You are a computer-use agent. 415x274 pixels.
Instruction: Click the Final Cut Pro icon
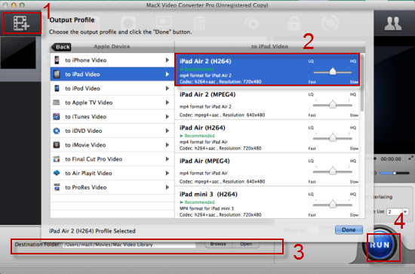point(57,159)
